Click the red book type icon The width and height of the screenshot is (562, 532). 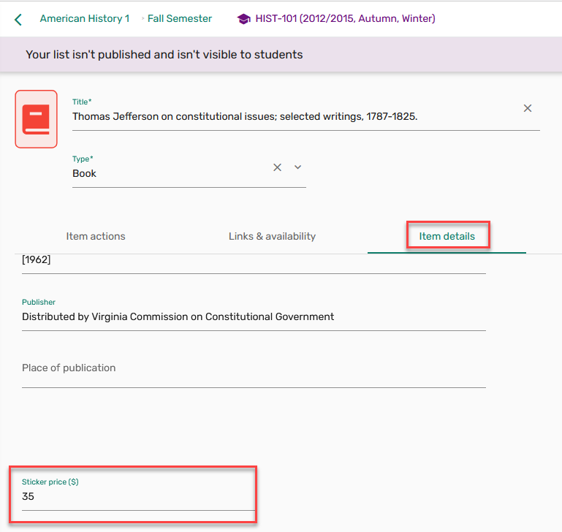[x=36, y=119]
